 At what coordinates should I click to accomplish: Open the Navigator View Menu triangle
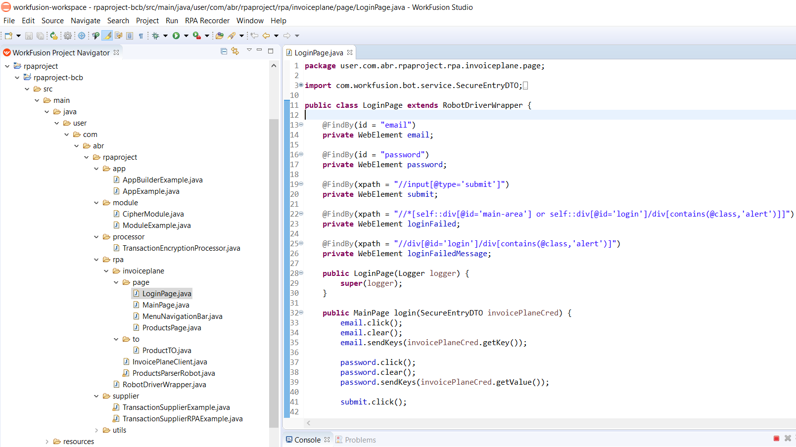pyautogui.click(x=249, y=50)
